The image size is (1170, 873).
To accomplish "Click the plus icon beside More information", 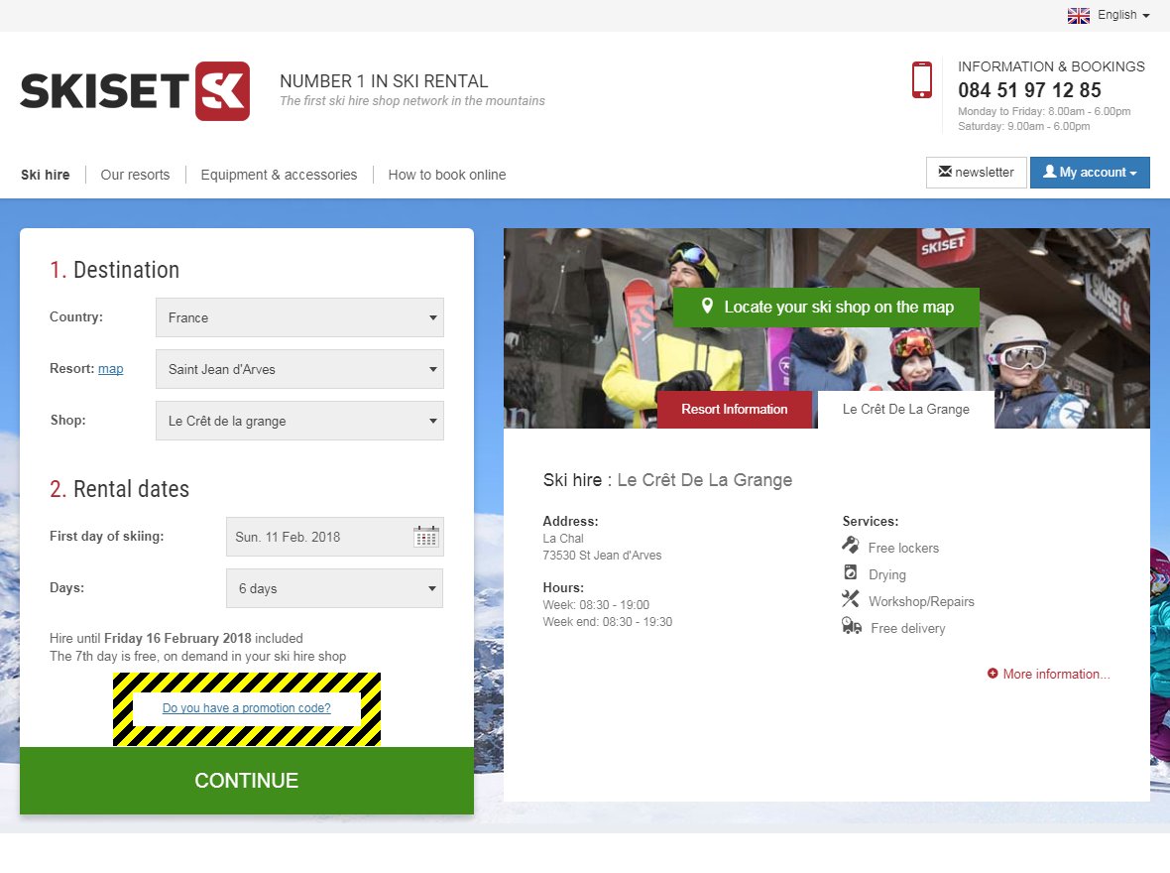I will 993,674.
